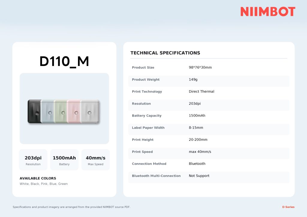Click the 149g value
Screen dimensions: 307x217
click(193, 79)
